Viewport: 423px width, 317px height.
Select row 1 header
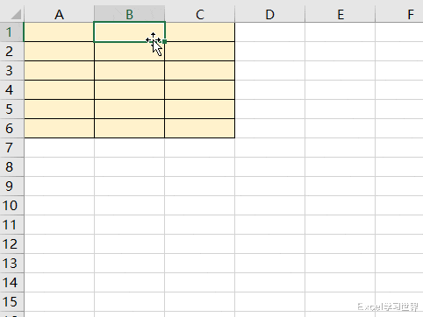pyautogui.click(x=11, y=32)
